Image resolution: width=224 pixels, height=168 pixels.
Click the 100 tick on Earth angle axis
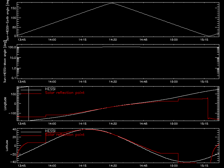(13, 18)
